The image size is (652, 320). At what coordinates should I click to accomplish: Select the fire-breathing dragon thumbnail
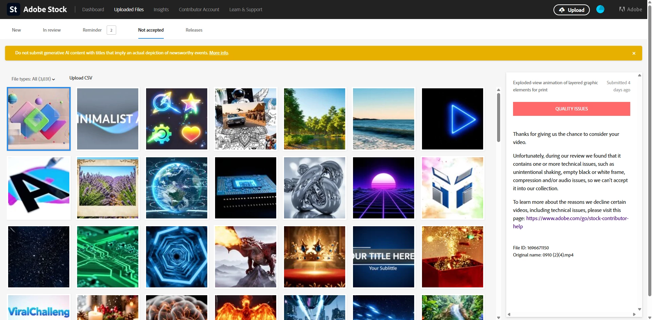246,257
